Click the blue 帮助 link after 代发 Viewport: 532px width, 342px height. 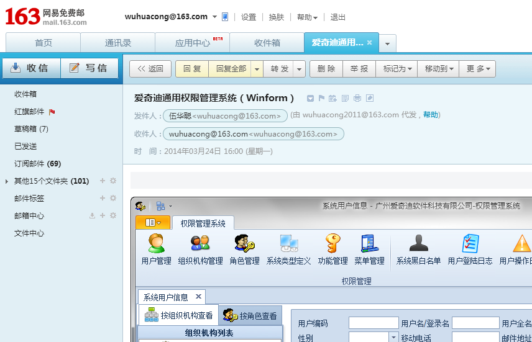431,115
